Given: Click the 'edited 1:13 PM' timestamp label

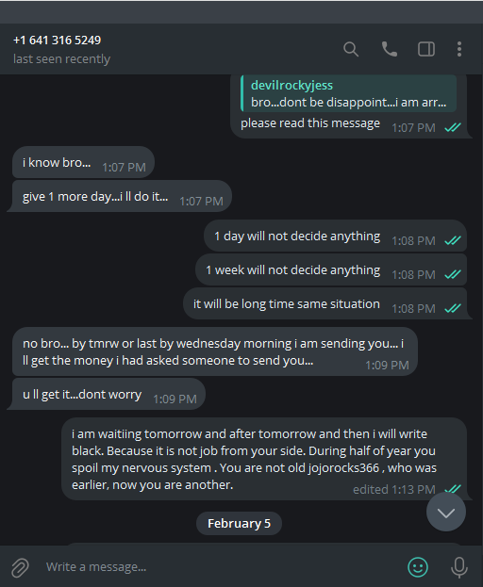Looking at the screenshot, I should 394,489.
